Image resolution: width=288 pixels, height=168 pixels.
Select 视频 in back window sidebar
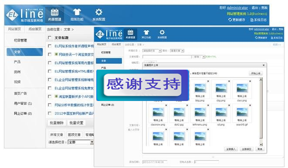(x=17, y=82)
